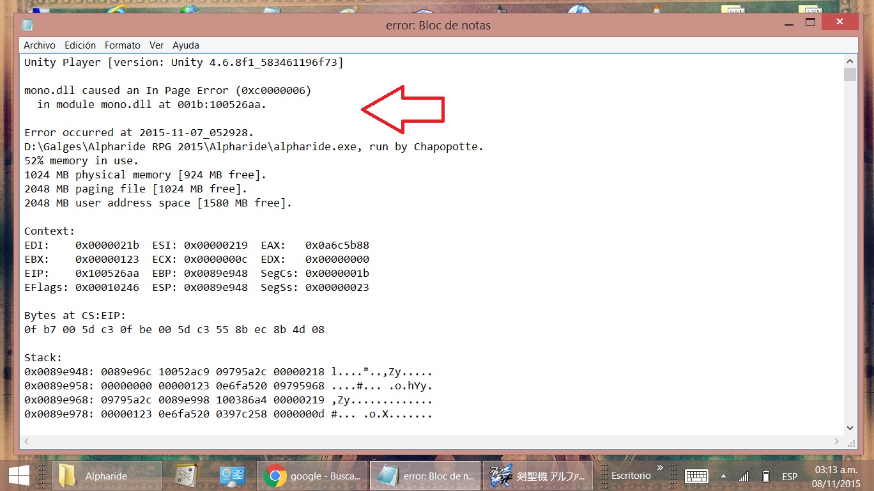Click EDX value 0x00000000
Screen dimensions: 874x491
click(337, 259)
